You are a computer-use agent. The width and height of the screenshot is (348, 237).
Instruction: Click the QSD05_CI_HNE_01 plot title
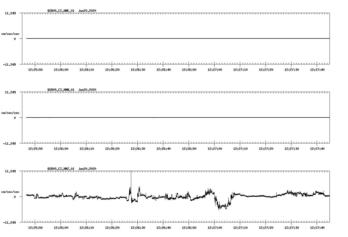click(x=72, y=11)
